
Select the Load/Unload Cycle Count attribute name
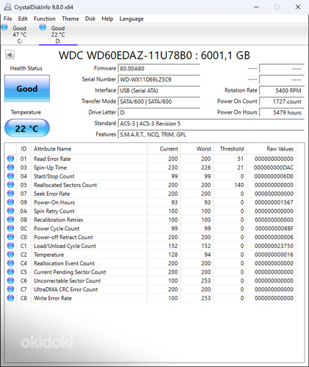pyautogui.click(x=65, y=246)
